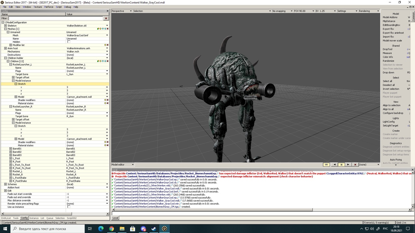Toggle the chain link button in animation bar
Image resolution: width=415 pixels, height=233 pixels.
tap(326, 165)
